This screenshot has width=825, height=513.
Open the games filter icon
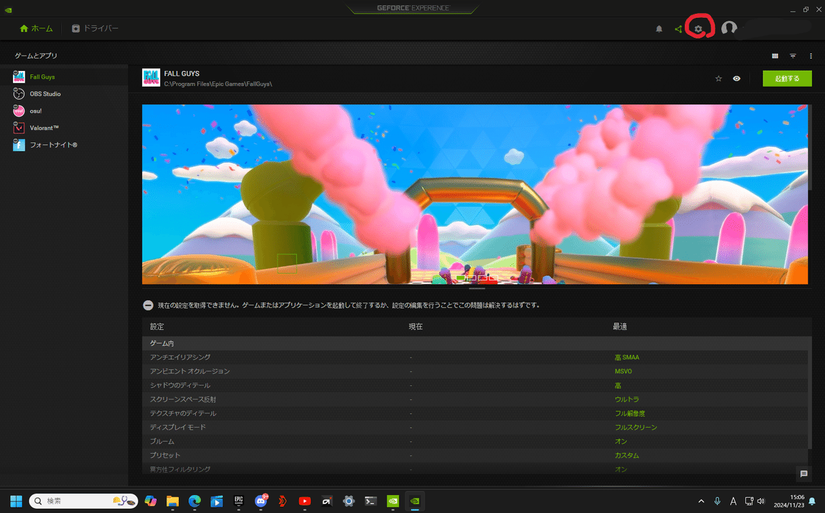pyautogui.click(x=793, y=56)
